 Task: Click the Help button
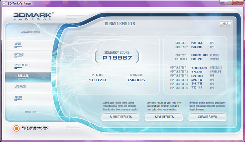click(225, 24)
